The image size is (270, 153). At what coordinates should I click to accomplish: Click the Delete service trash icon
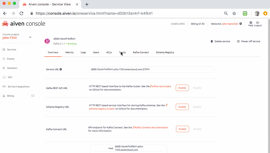coord(212,41)
